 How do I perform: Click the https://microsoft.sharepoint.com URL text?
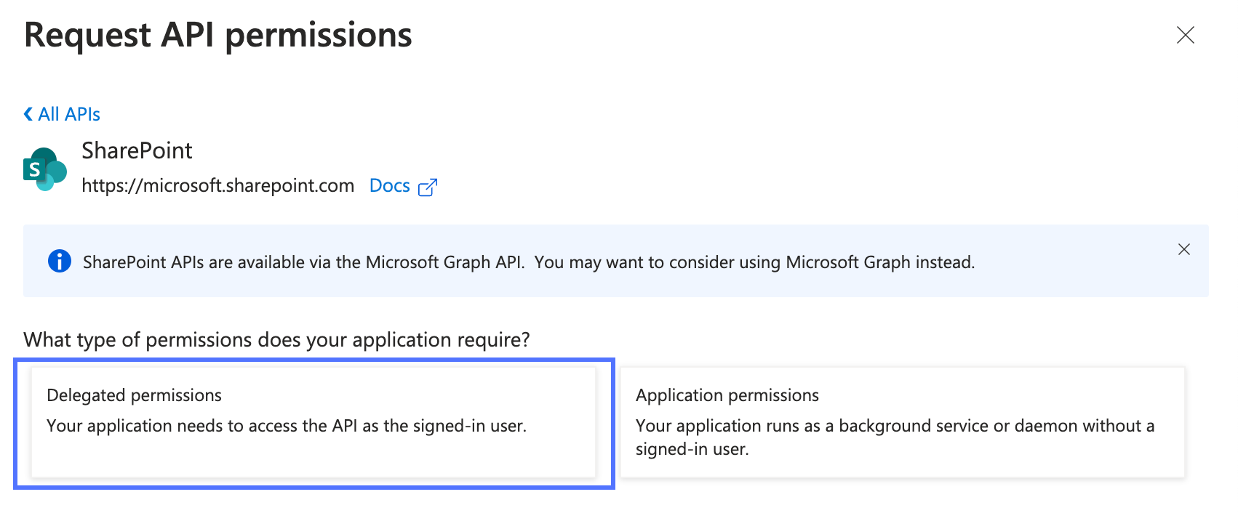[x=218, y=186]
